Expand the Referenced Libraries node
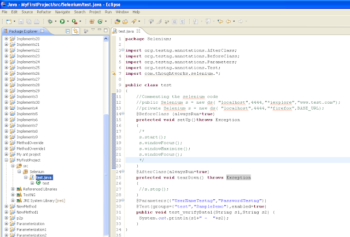 click(x=13, y=189)
